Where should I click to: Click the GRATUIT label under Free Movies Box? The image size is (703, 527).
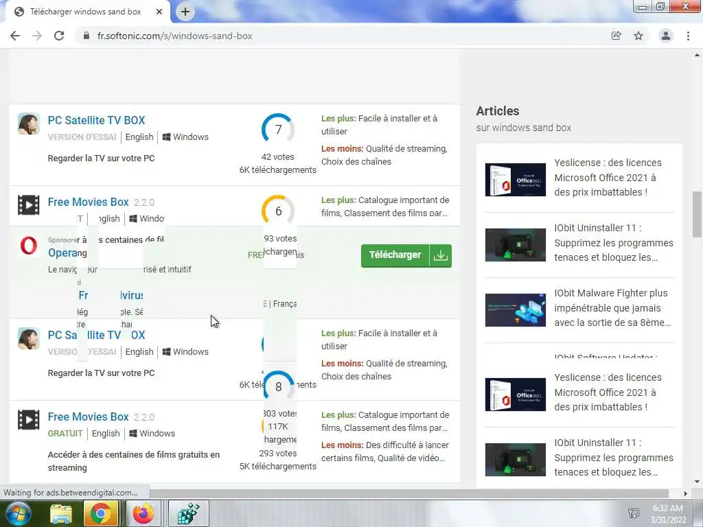(x=65, y=434)
